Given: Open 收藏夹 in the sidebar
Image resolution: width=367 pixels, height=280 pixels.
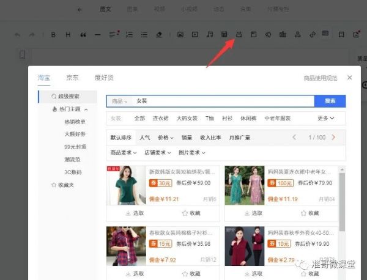Looking at the screenshot, I should point(62,185).
